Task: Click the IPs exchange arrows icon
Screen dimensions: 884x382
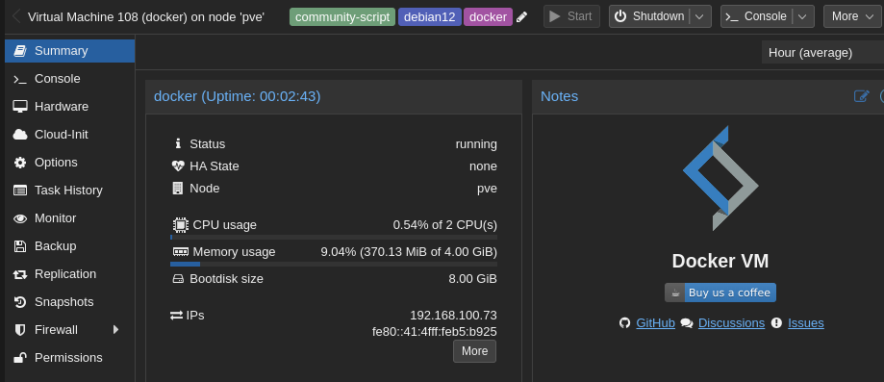Action: (176, 315)
